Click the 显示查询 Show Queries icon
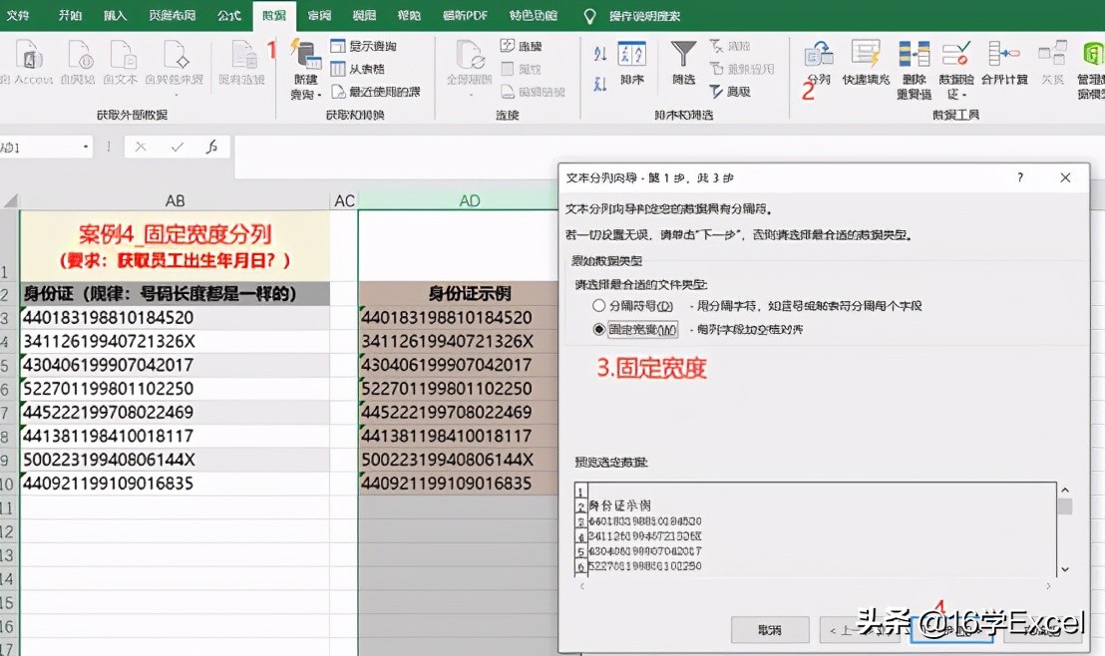 [337, 46]
